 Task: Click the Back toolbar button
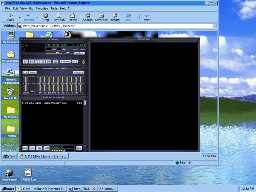pos(10,17)
